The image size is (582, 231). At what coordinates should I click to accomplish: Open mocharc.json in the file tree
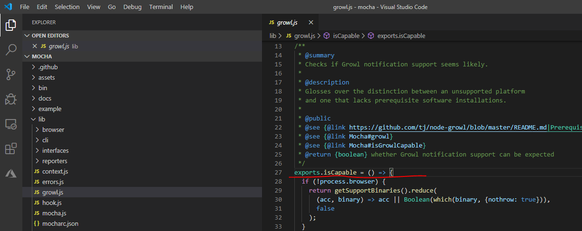click(142, 223)
